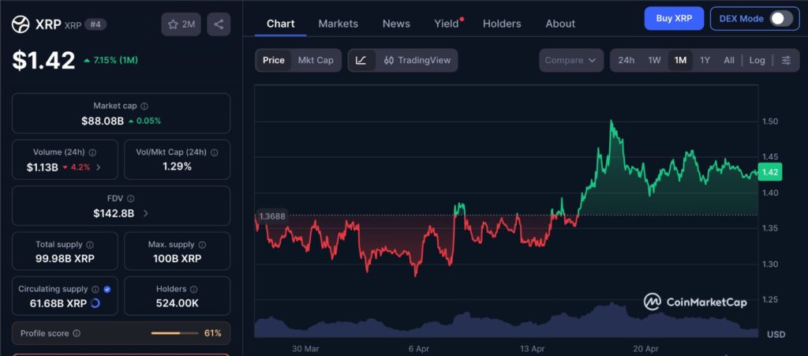The width and height of the screenshot is (808, 356).
Task: Click info icon next to Volume (24h)
Action: (92, 152)
